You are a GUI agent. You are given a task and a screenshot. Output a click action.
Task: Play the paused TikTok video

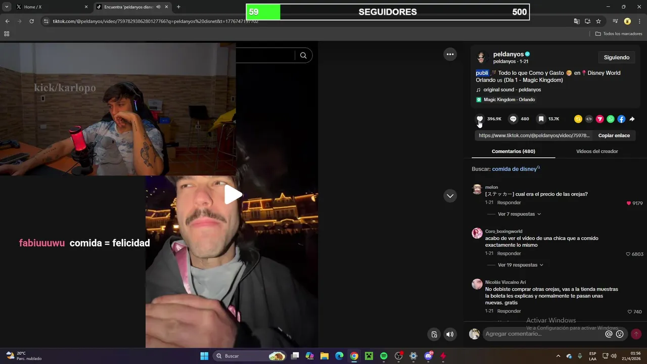click(232, 195)
